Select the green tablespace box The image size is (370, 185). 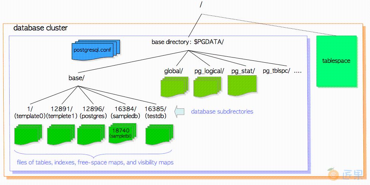pyautogui.click(x=336, y=61)
